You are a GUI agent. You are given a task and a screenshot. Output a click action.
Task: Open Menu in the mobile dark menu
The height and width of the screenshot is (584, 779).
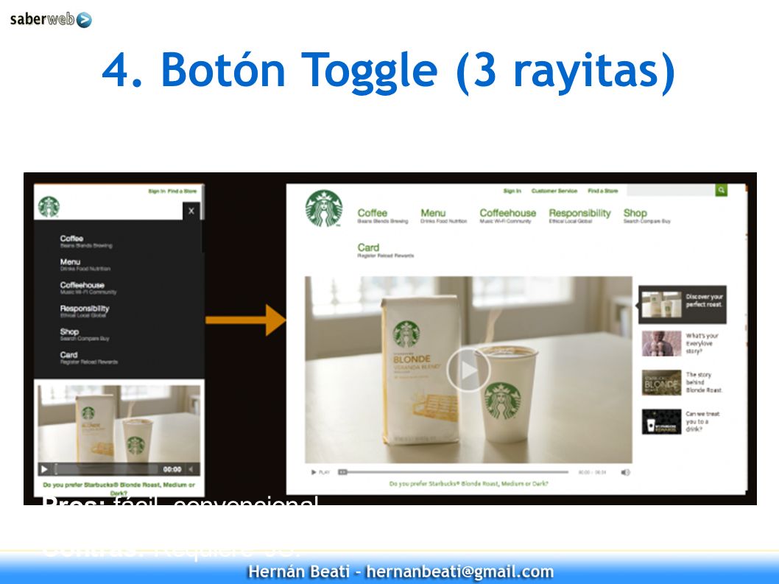85,264
